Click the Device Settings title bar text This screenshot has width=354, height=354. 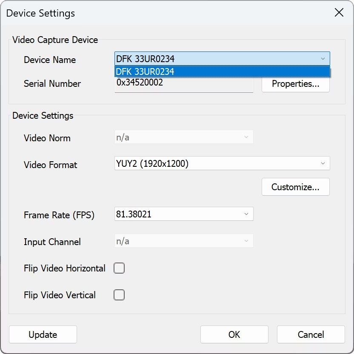click(x=40, y=13)
